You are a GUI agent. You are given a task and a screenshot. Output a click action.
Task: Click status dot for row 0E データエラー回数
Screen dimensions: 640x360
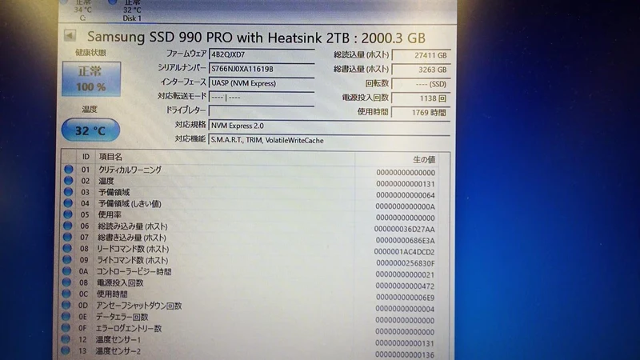pos(66,316)
